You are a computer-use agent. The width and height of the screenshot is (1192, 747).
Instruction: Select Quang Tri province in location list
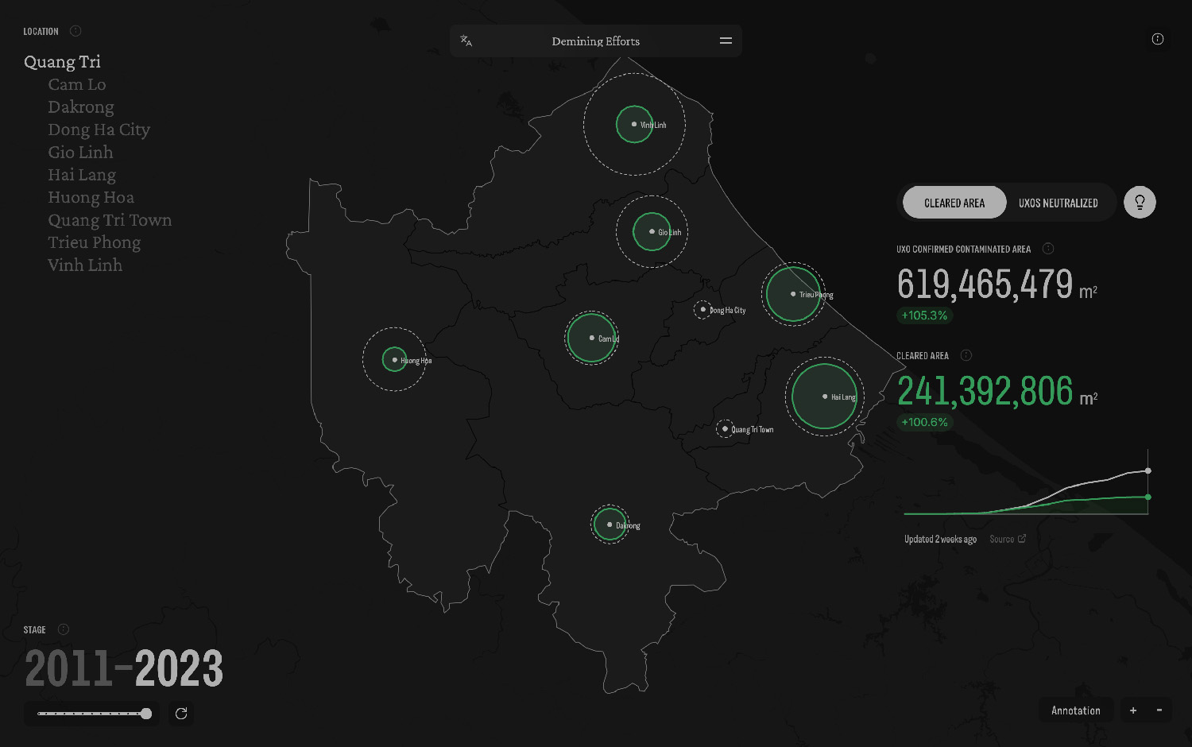click(62, 62)
